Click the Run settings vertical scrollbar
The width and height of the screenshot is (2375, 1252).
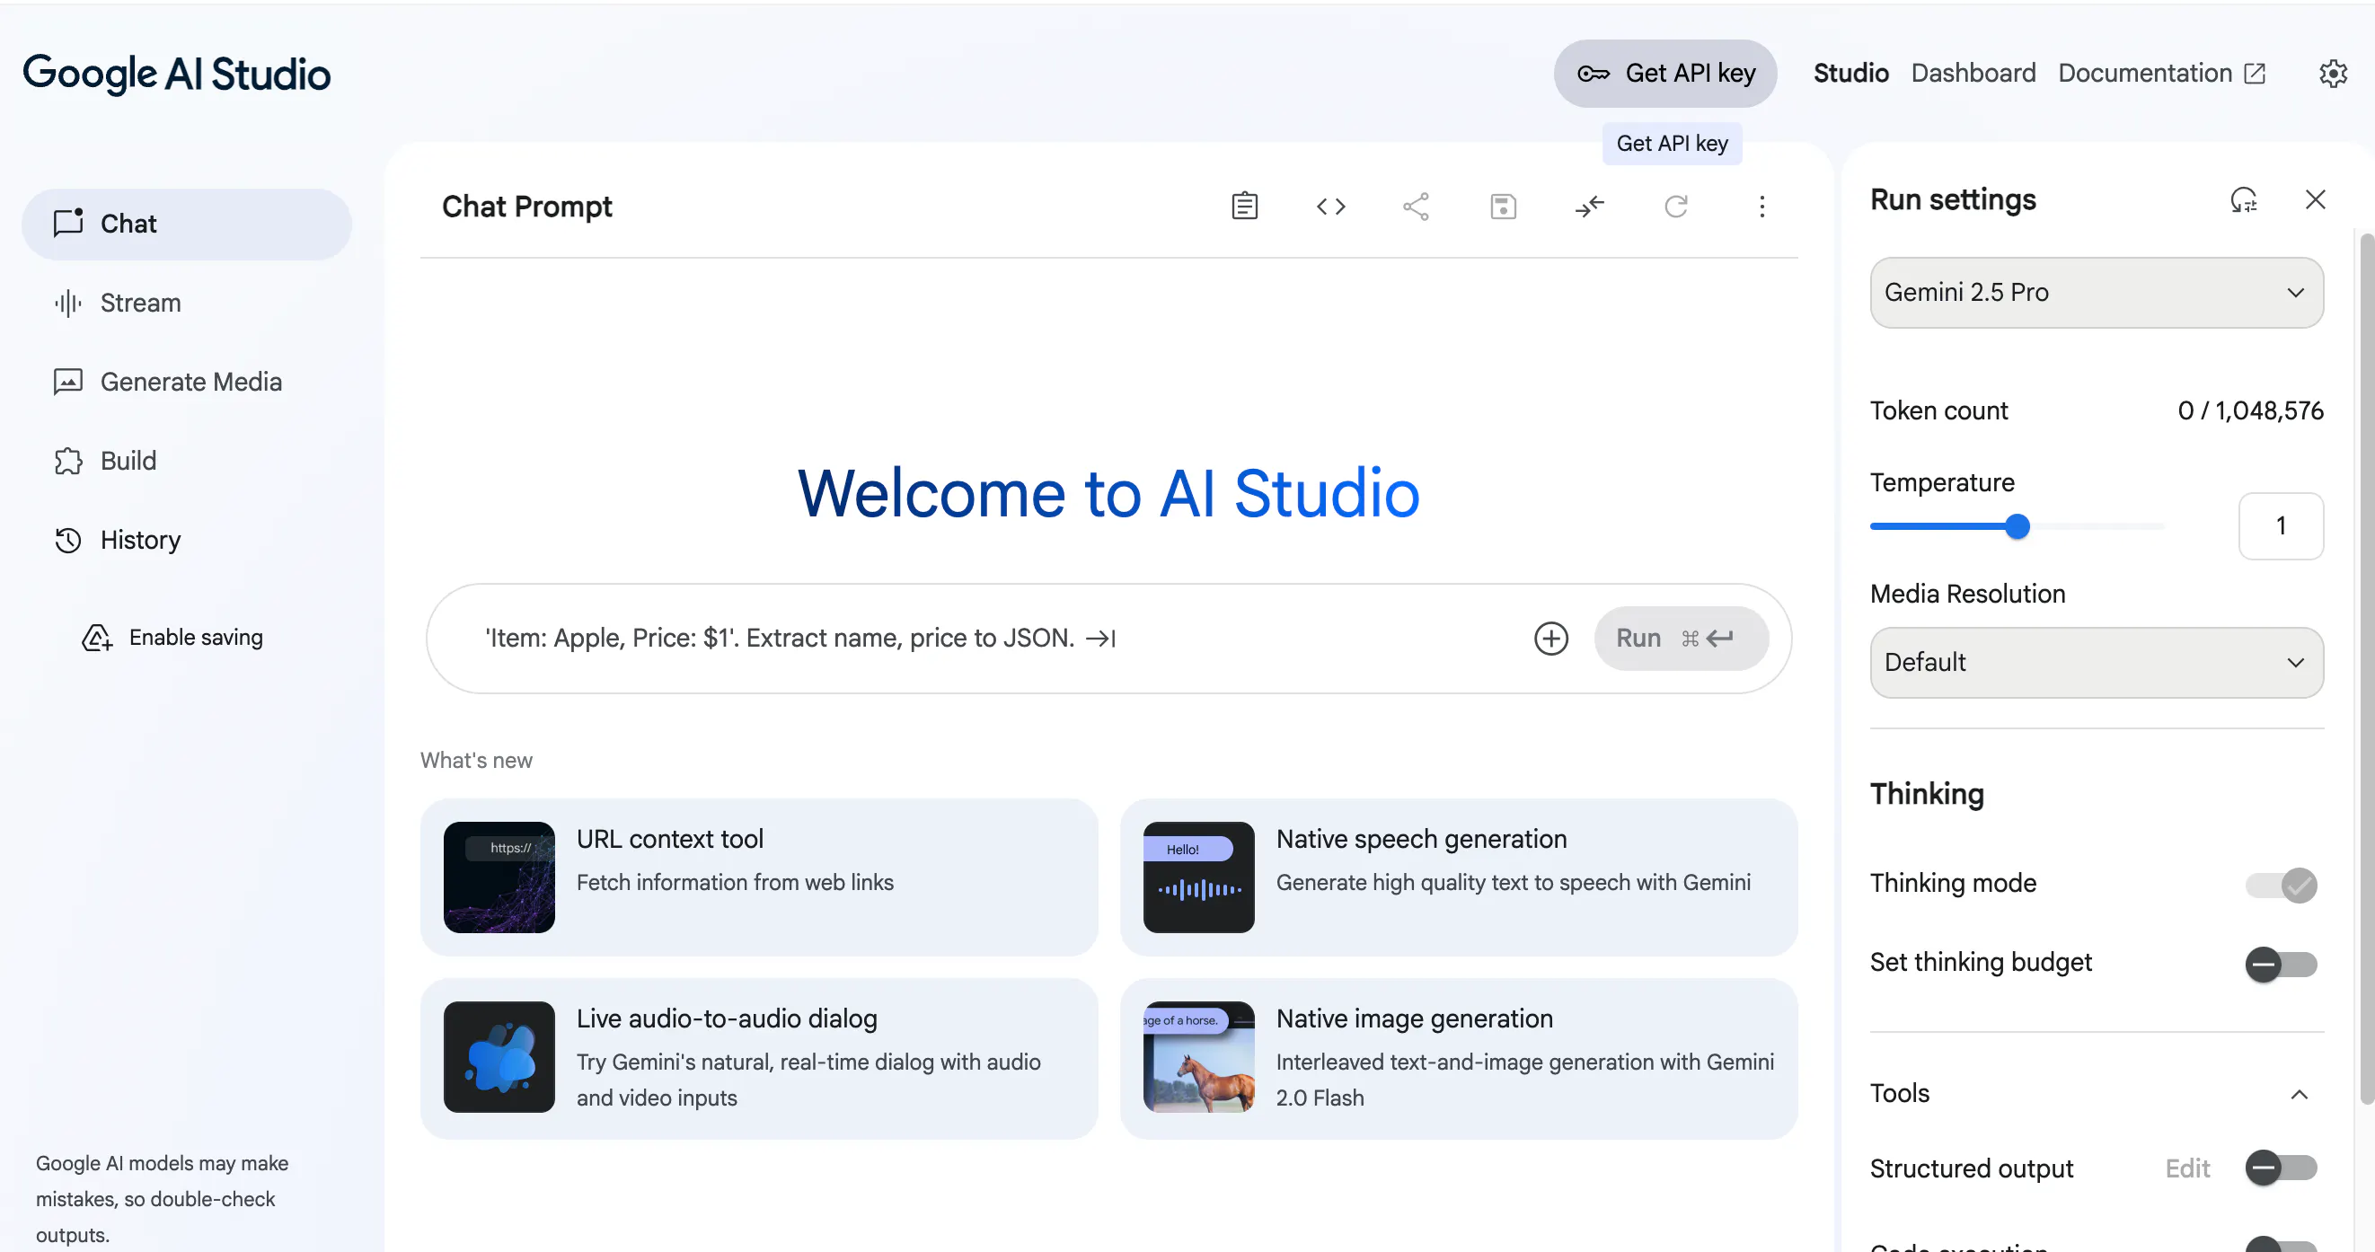(2366, 669)
